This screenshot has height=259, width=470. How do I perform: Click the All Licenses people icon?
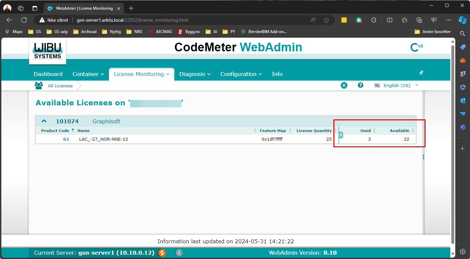click(x=39, y=86)
